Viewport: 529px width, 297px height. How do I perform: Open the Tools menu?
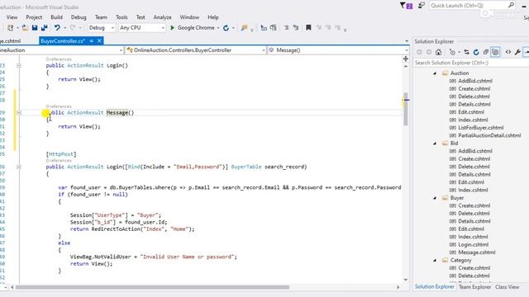122,17
